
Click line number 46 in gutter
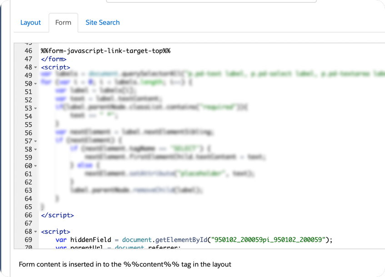(x=29, y=51)
